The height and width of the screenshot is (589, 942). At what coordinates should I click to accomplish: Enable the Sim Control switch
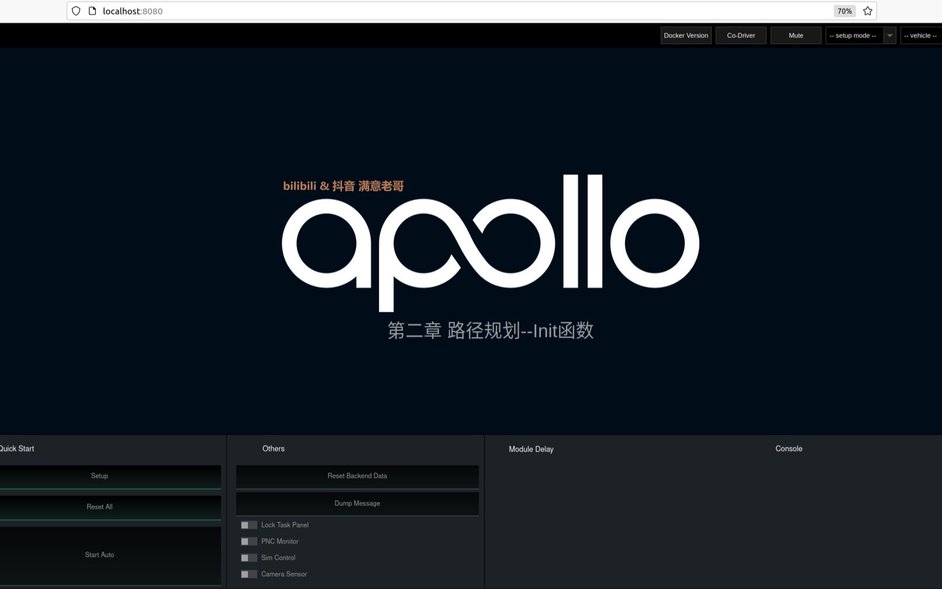click(249, 558)
